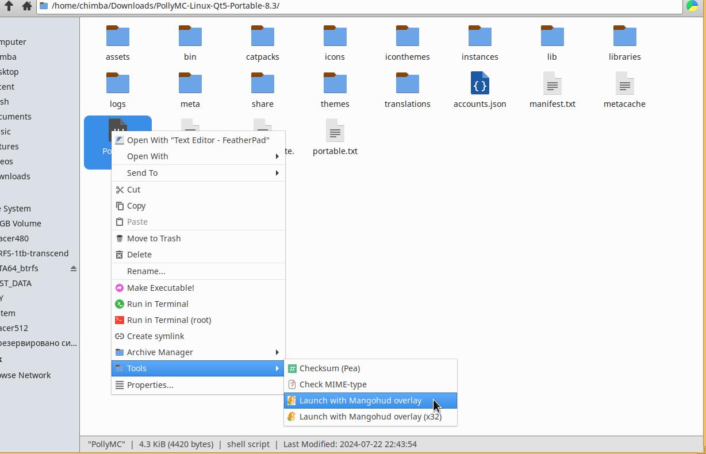The image size is (706, 454).
Task: Choose Run in Terminal
Action: 198,304
